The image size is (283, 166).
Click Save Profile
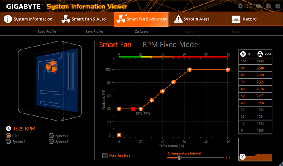tap(94, 31)
